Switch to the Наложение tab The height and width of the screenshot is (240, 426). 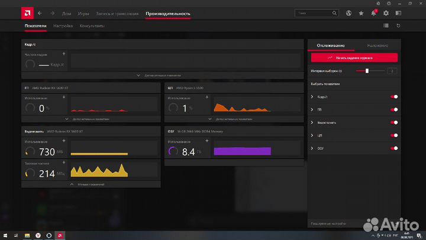[377, 45]
